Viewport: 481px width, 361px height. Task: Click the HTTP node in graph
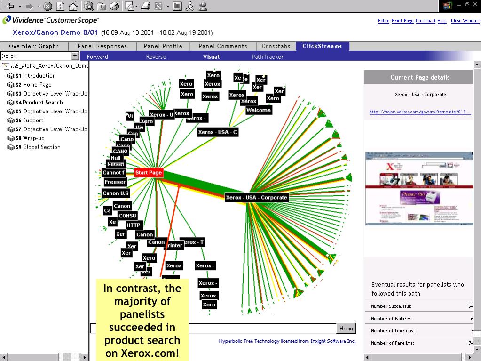point(134,225)
